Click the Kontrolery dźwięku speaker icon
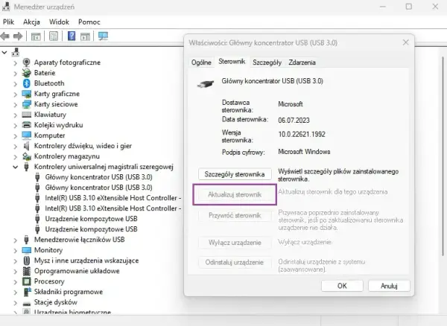Image resolution: width=447 pixels, height=326 pixels. coord(27,146)
